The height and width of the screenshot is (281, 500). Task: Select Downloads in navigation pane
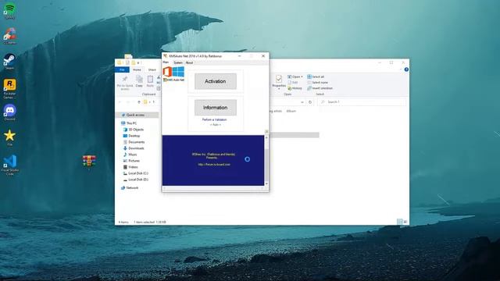[x=134, y=148]
